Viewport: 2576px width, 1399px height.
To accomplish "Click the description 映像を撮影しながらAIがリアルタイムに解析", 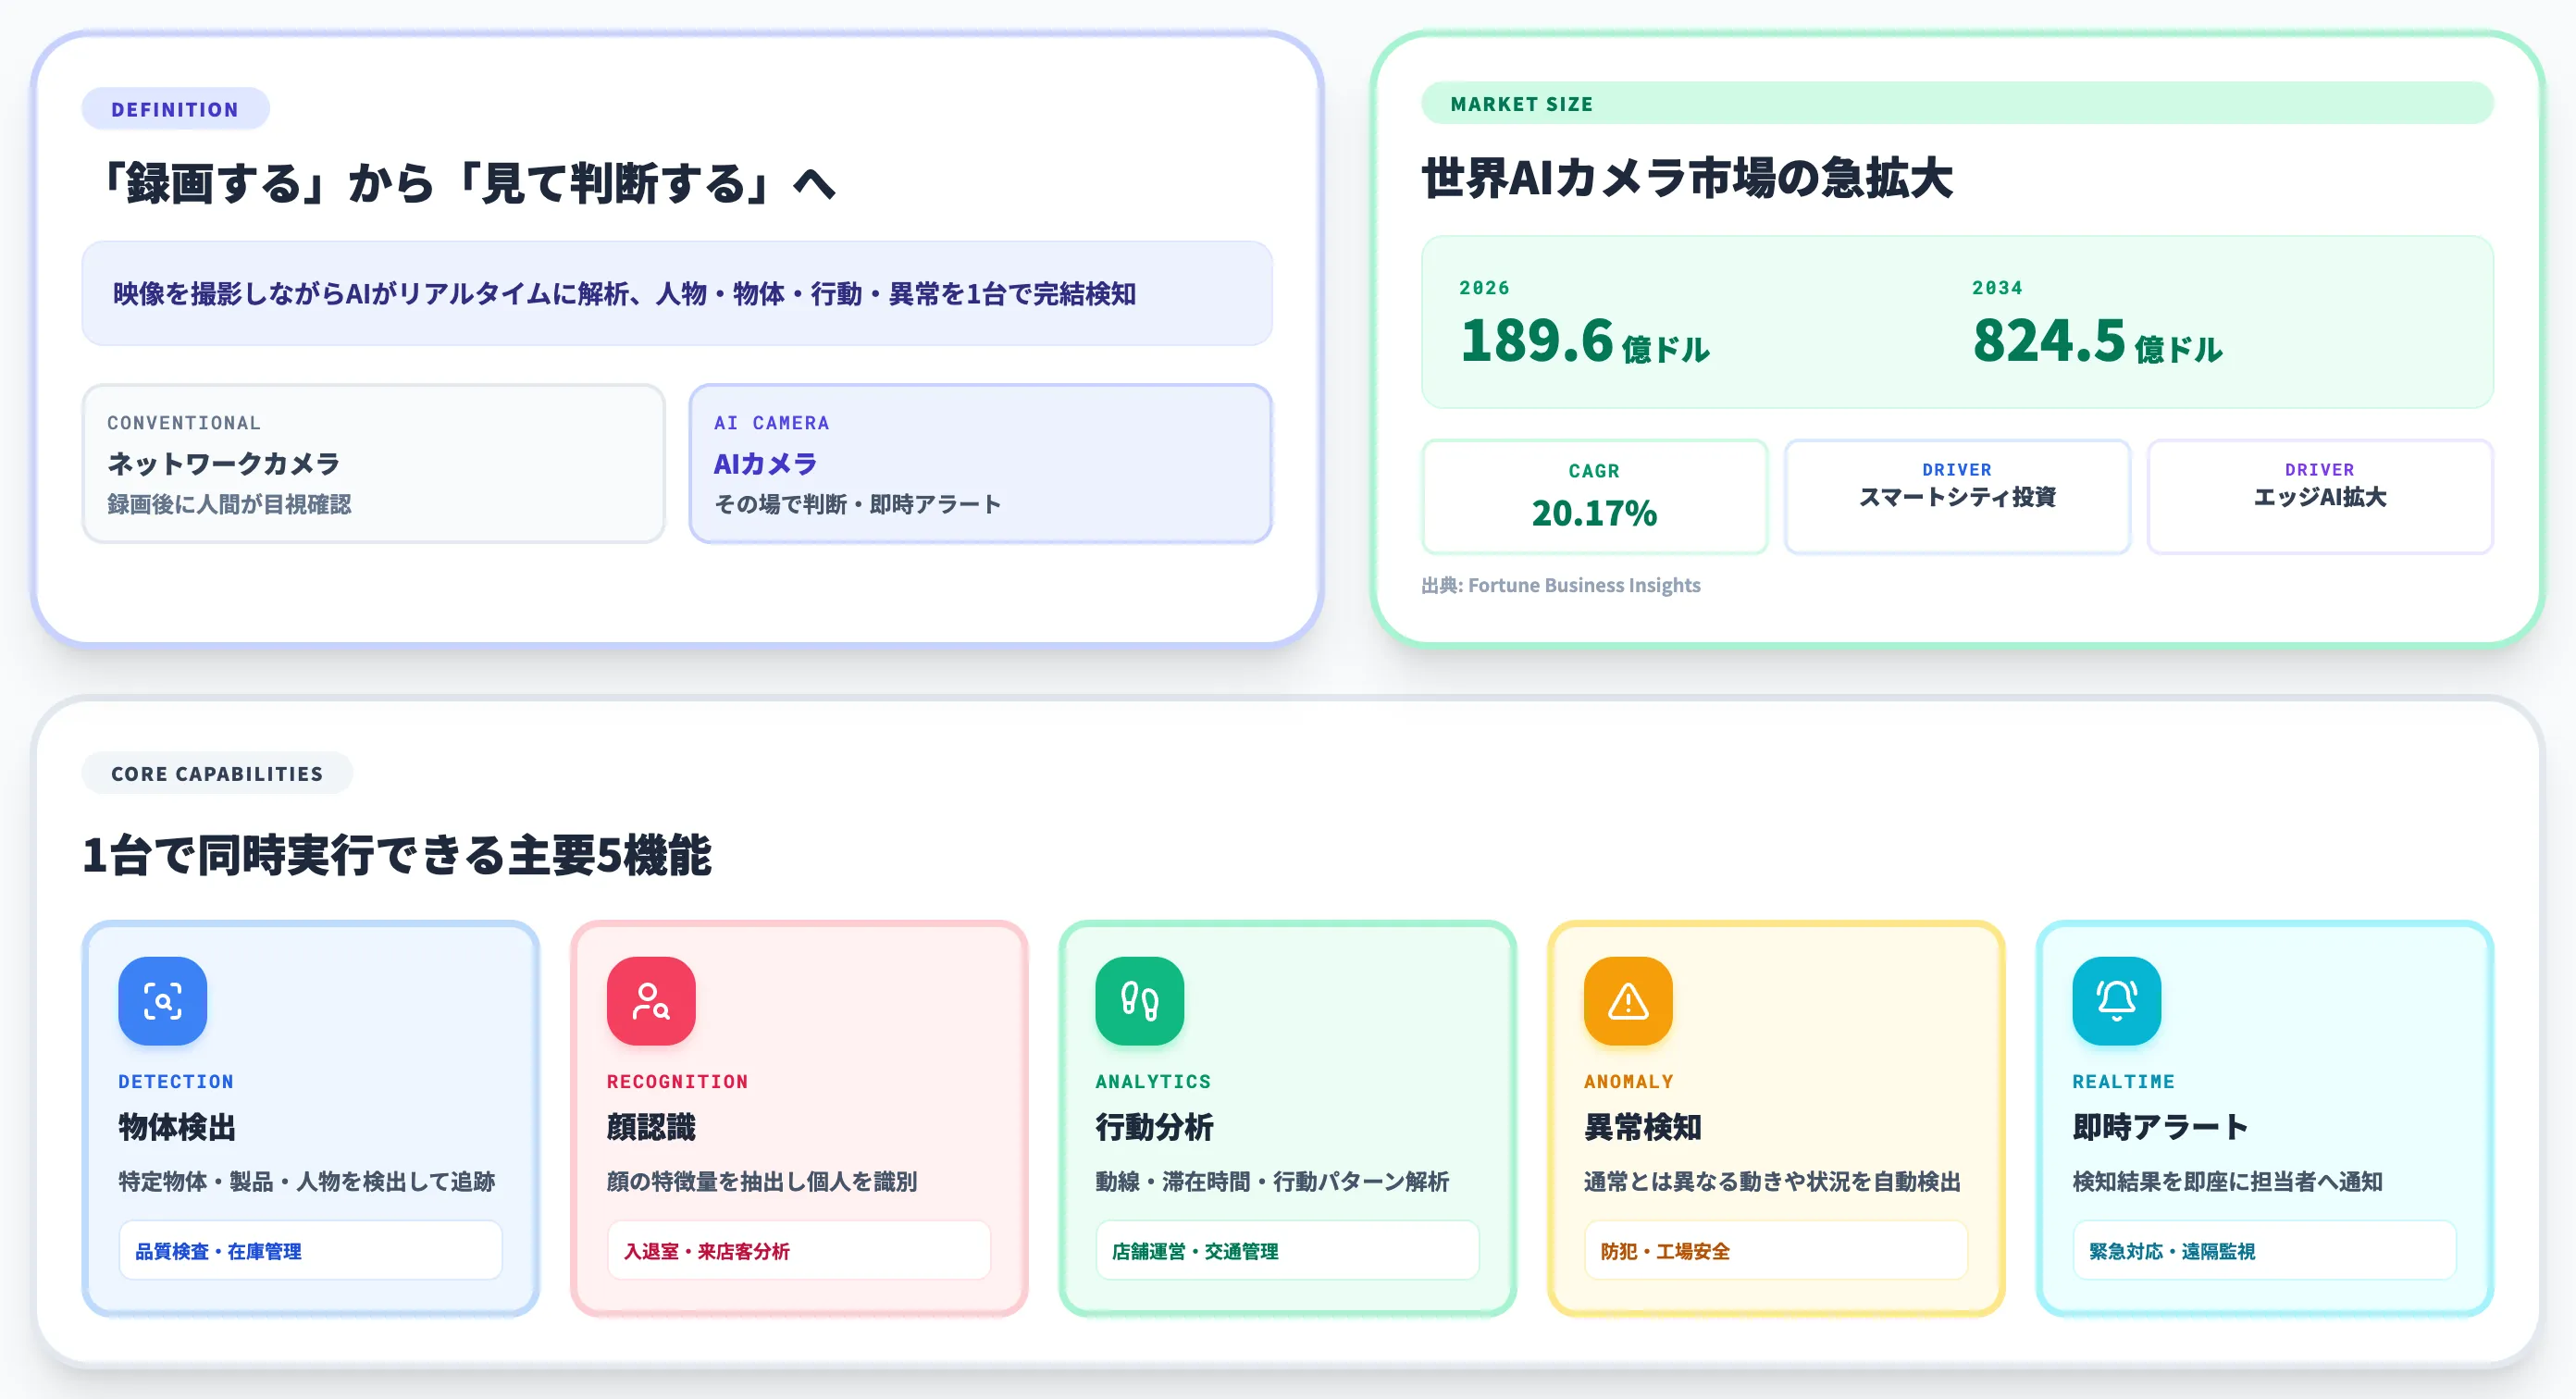I will tap(624, 294).
